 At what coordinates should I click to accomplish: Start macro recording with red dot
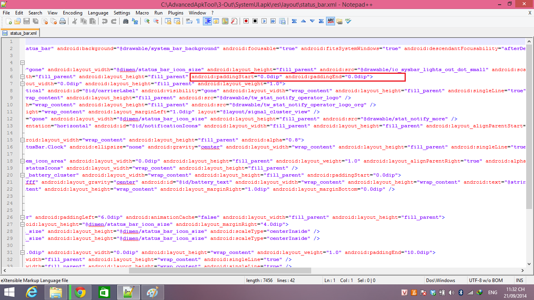(x=246, y=21)
